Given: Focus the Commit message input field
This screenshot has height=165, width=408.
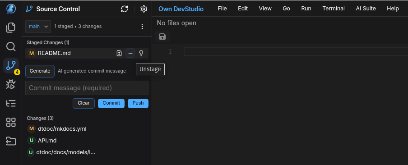Looking at the screenshot, I should click(x=87, y=88).
